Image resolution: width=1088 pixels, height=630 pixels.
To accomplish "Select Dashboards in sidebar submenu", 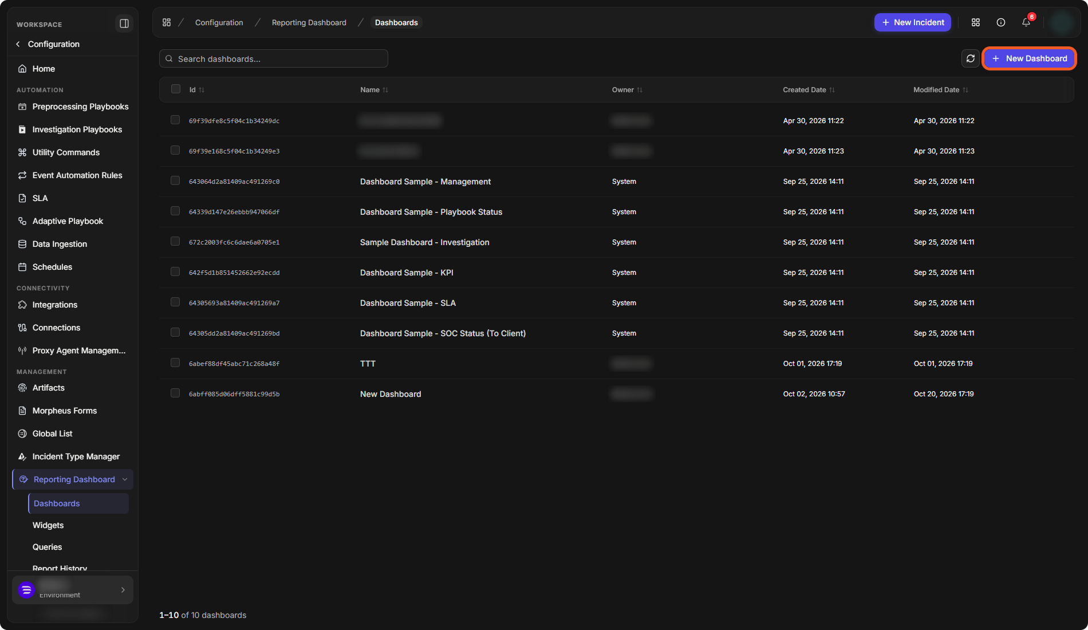I will tap(78, 503).
